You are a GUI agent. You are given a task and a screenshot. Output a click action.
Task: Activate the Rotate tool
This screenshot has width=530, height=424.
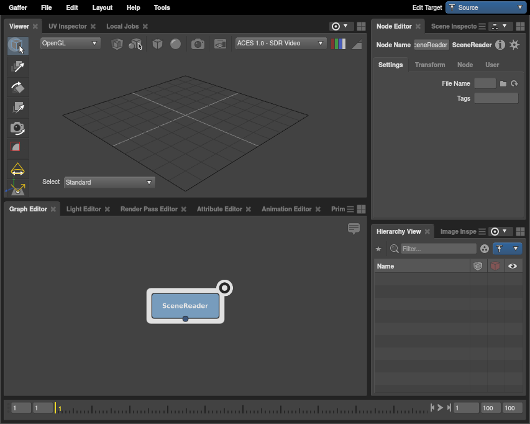17,87
